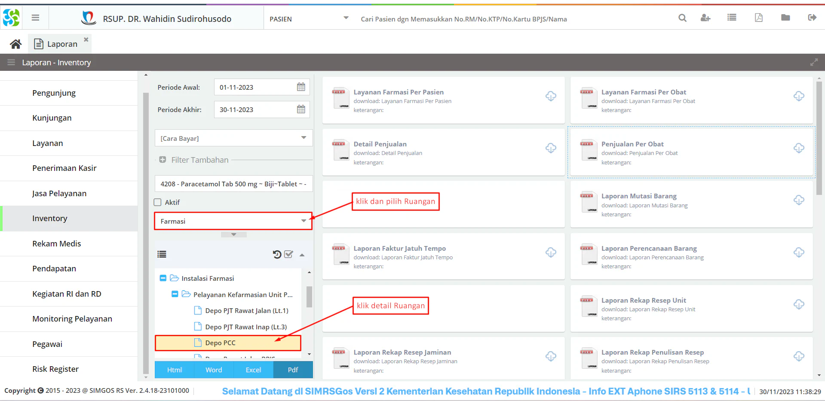Open Risk Register category
Screen dimensions: 825x401
[x=69, y=369]
